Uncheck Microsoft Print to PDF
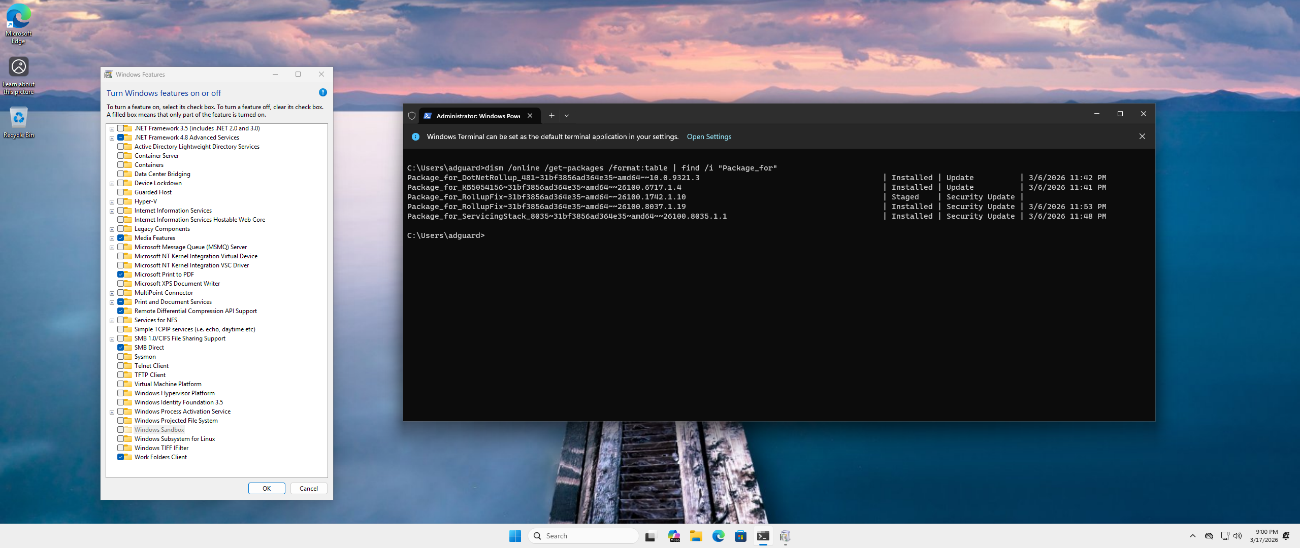The width and height of the screenshot is (1300, 548). [x=121, y=275]
